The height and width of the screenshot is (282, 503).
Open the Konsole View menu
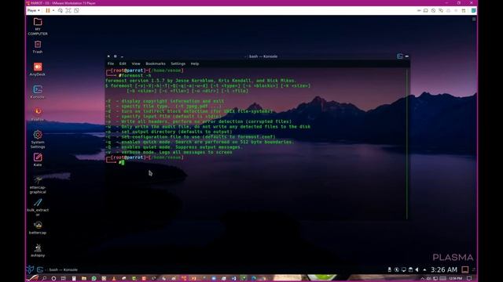(136, 63)
